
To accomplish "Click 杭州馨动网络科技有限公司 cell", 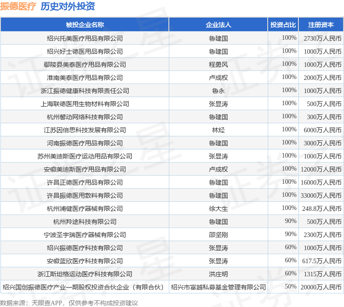I will point(85,117).
